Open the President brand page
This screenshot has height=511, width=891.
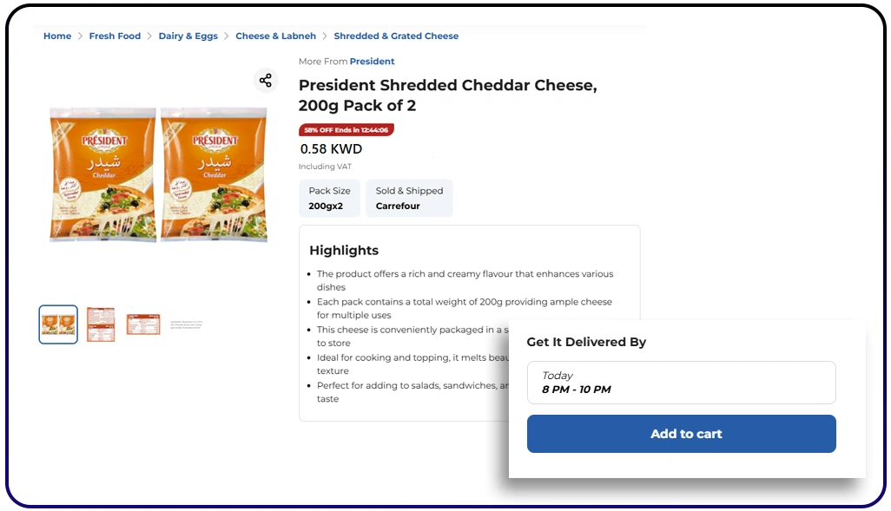point(373,61)
